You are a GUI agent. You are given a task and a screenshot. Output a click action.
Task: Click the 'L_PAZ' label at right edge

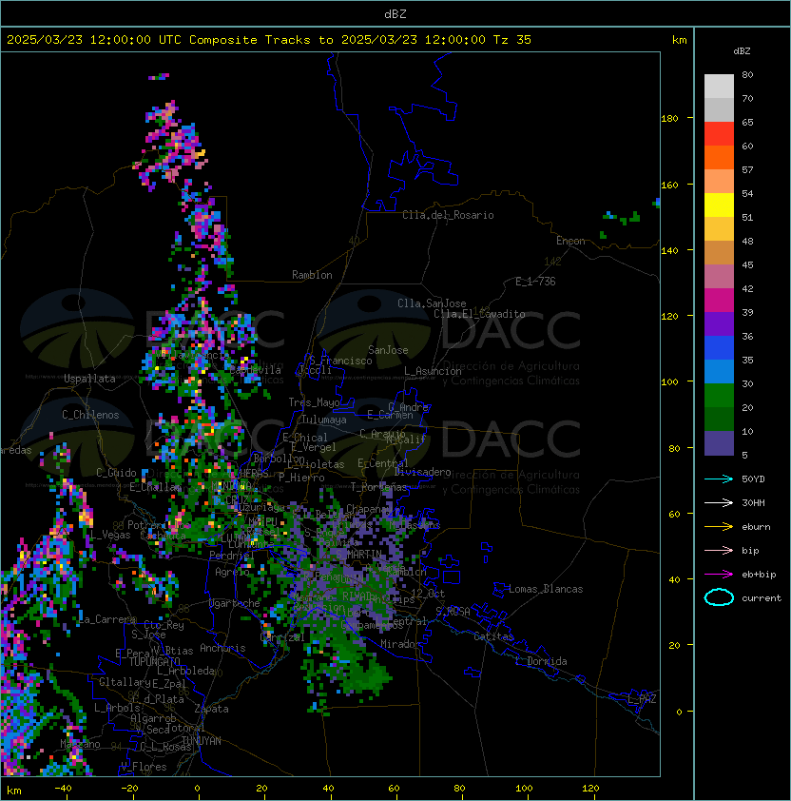(x=642, y=699)
